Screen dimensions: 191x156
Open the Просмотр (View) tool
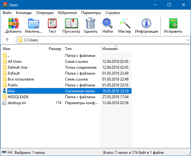pyautogui.click(x=71, y=25)
